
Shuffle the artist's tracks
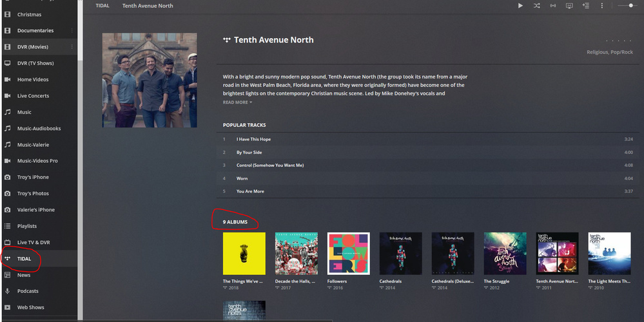click(x=536, y=6)
